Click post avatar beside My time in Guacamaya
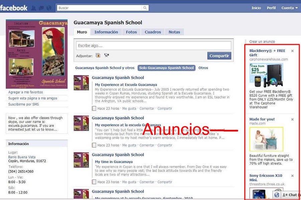 pyautogui.click(x=81, y=160)
